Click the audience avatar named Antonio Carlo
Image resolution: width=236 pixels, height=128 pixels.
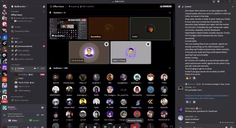click(69, 77)
